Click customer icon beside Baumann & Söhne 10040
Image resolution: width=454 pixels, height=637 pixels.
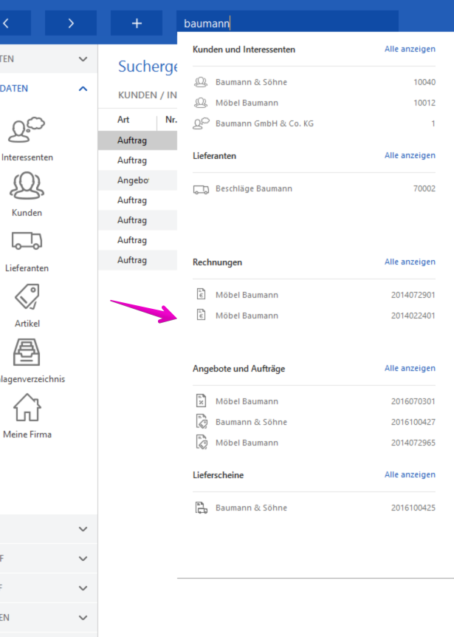coord(201,82)
